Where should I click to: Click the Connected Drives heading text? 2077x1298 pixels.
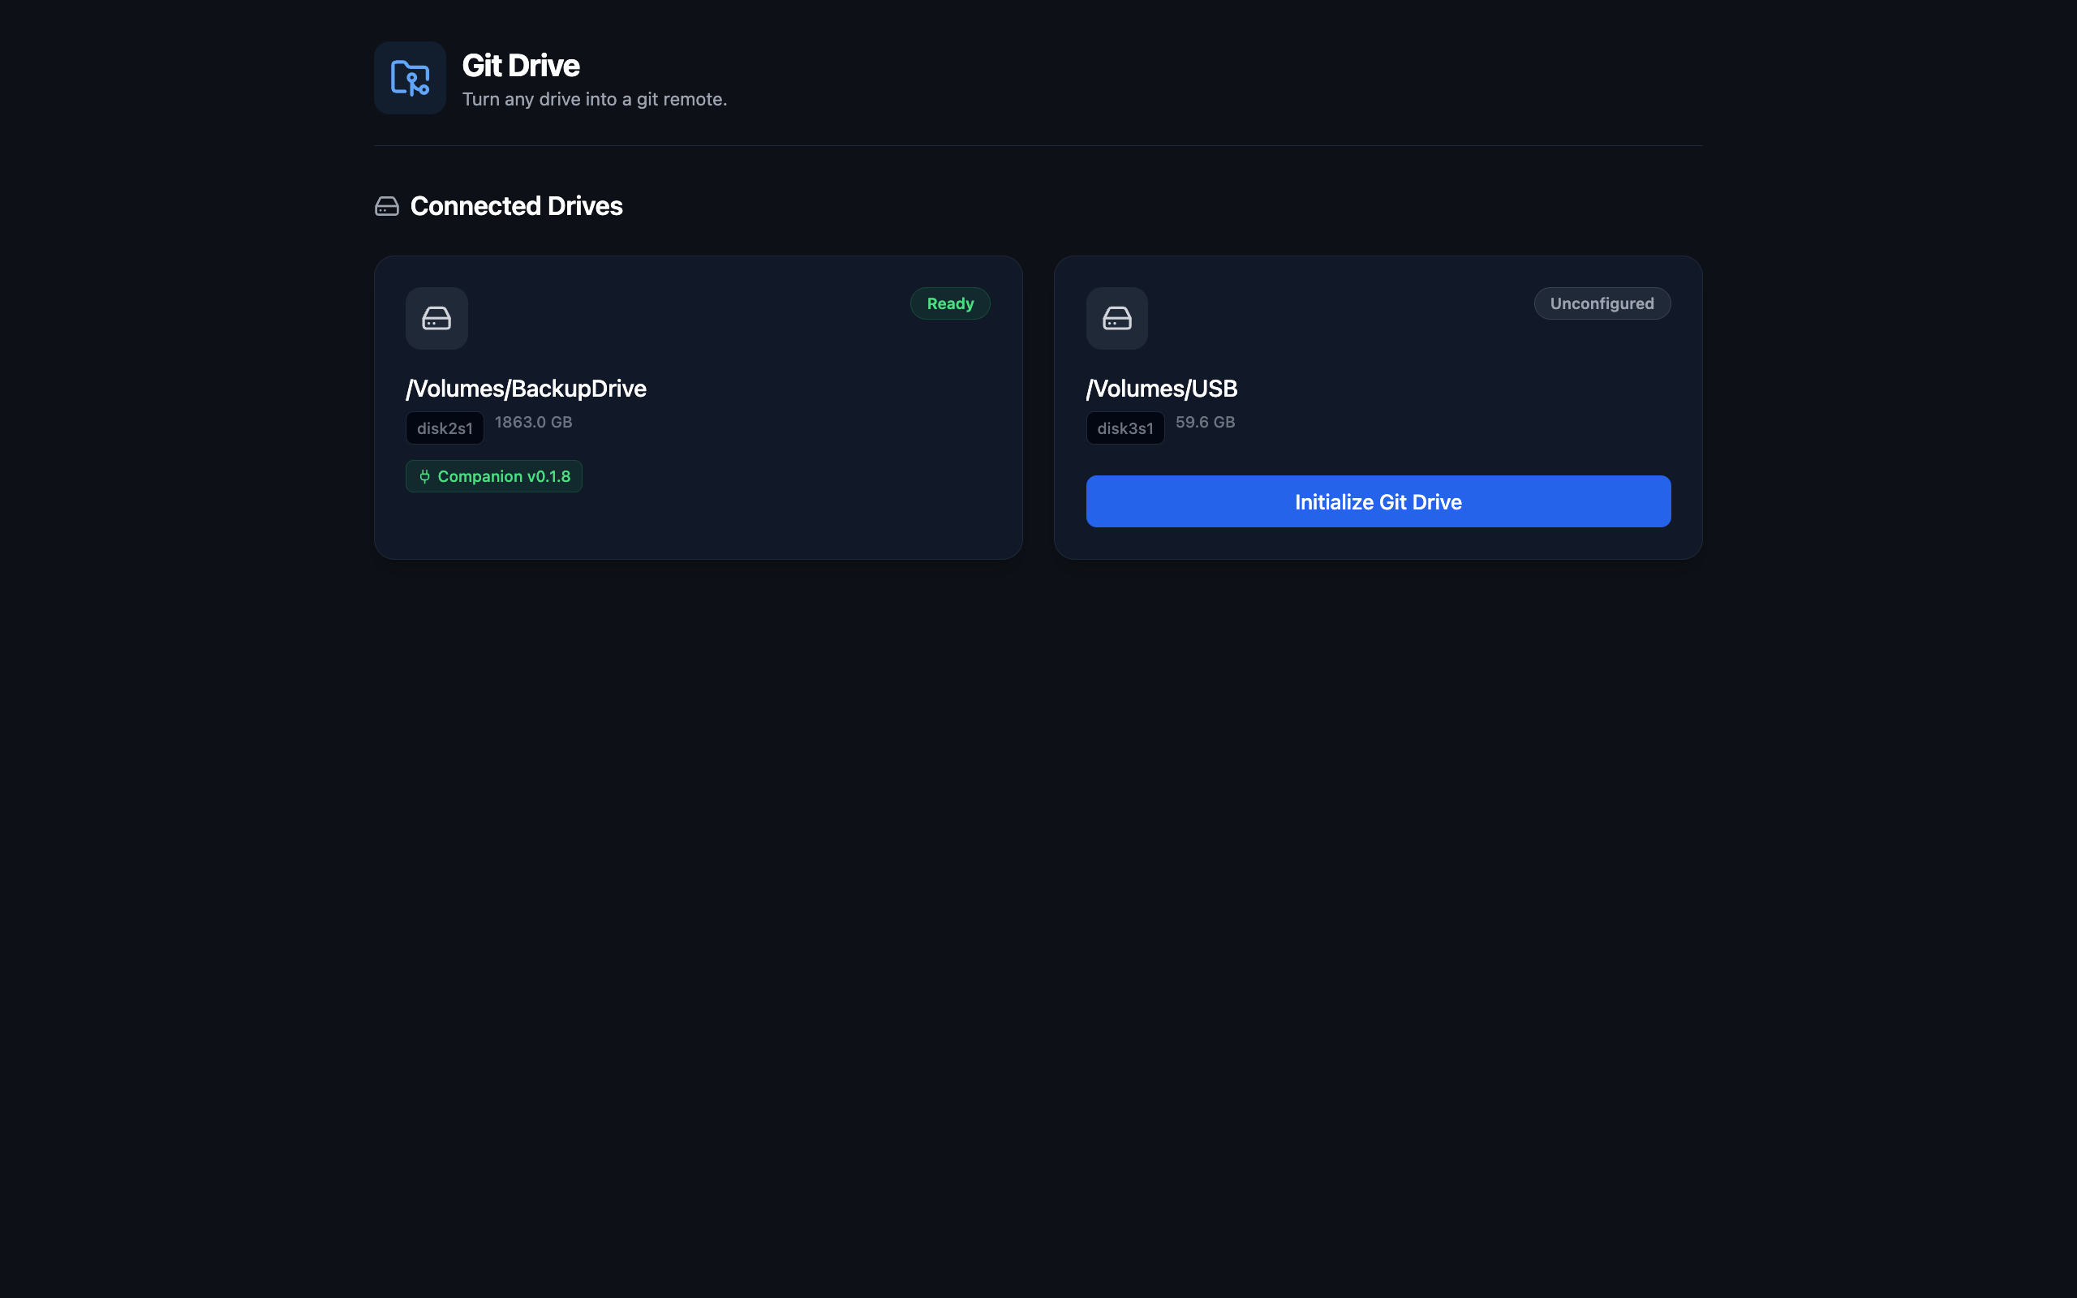(517, 206)
